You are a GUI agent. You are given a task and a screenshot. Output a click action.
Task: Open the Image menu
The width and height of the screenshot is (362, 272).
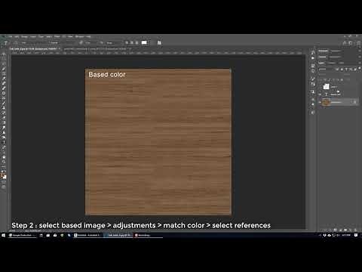click(24, 36)
